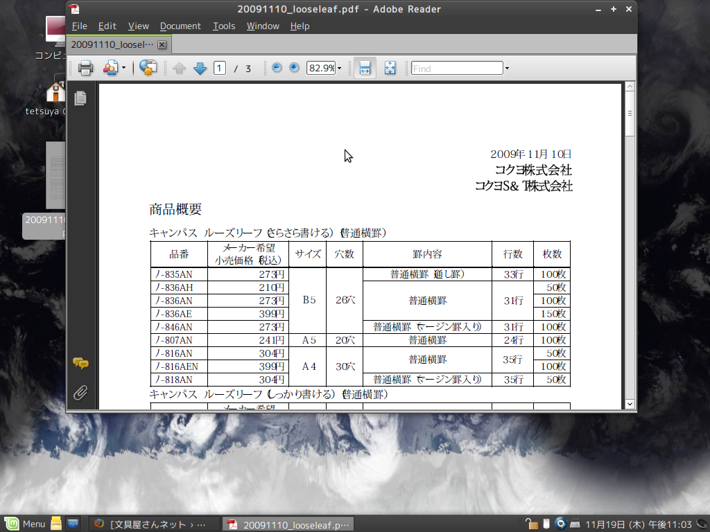Select the computer icon on the desktop

[55, 32]
